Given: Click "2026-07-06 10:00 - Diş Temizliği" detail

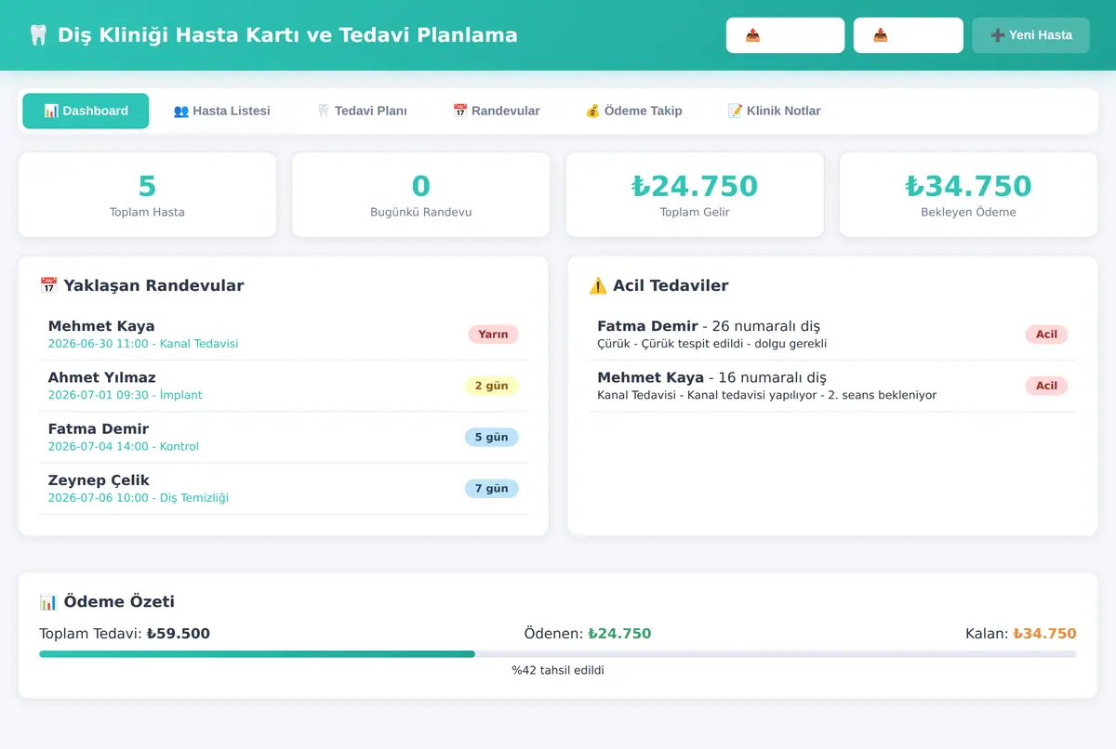Looking at the screenshot, I should (139, 497).
